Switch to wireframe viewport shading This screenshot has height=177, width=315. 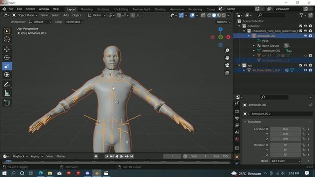coord(209,15)
